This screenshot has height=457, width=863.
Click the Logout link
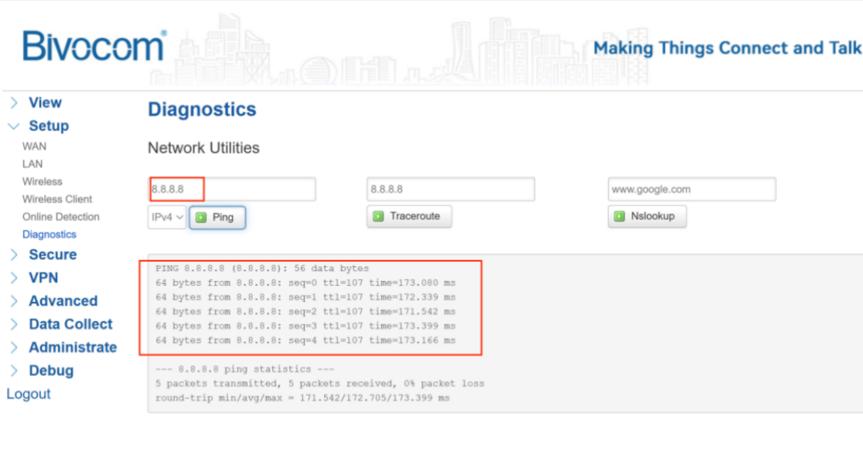point(29,394)
